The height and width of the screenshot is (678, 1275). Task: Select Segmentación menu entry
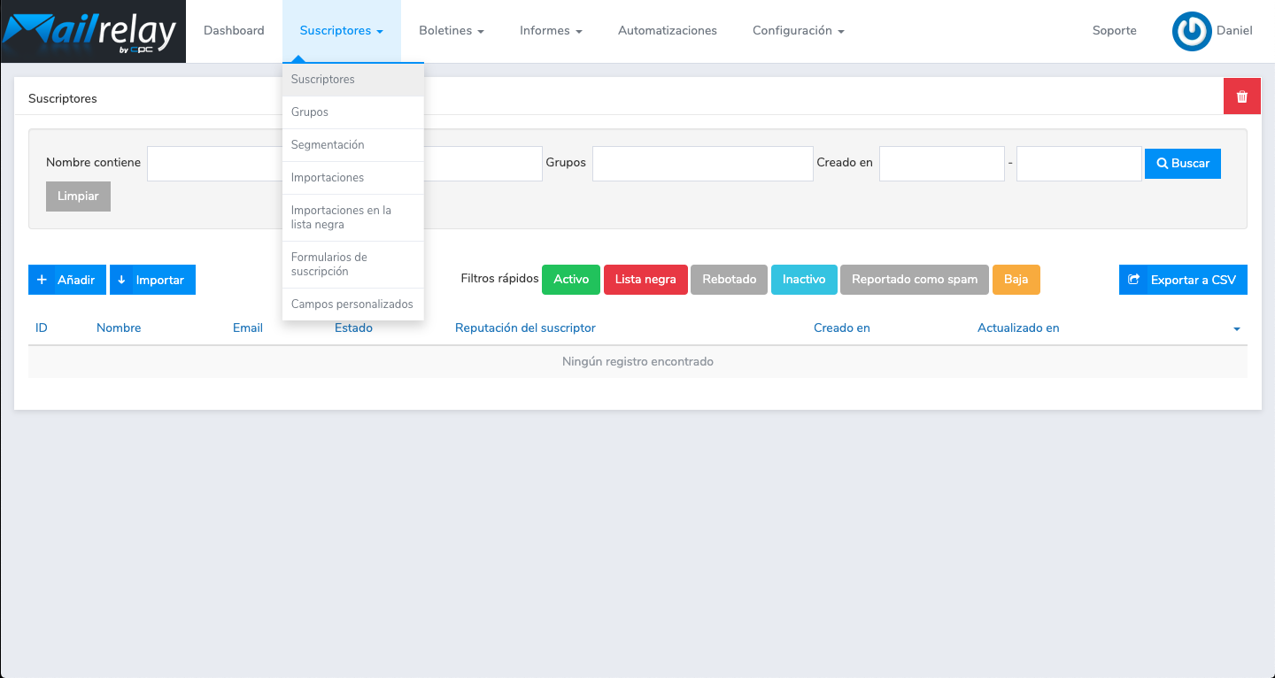point(353,145)
